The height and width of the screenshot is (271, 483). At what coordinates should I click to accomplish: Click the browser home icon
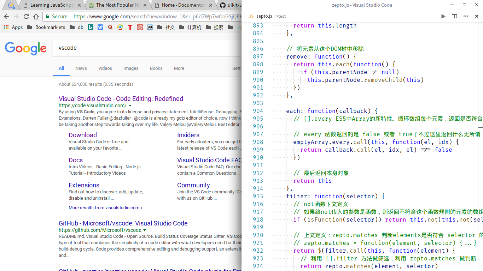tap(36, 17)
